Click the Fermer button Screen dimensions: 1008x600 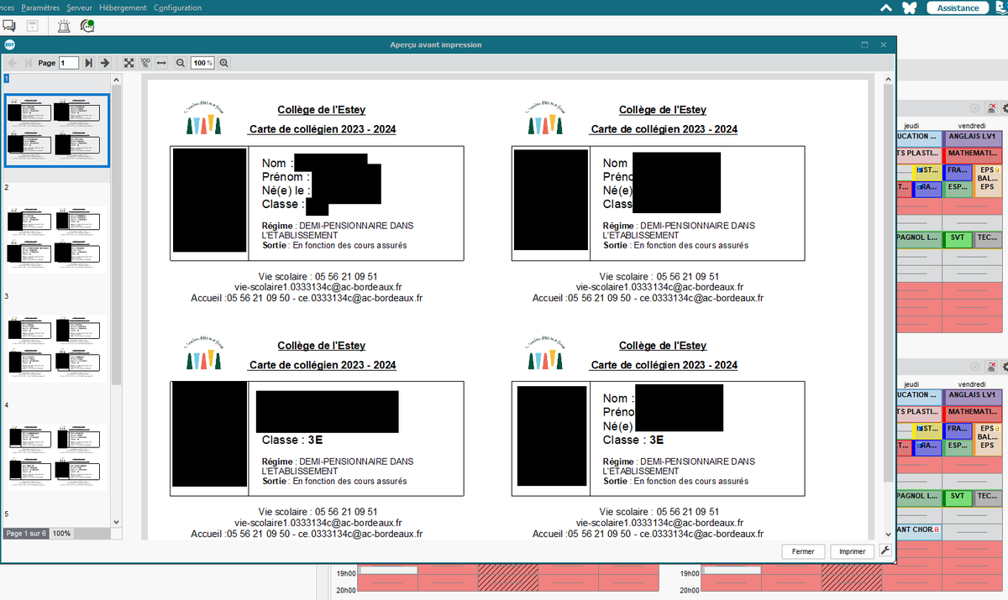pos(803,551)
